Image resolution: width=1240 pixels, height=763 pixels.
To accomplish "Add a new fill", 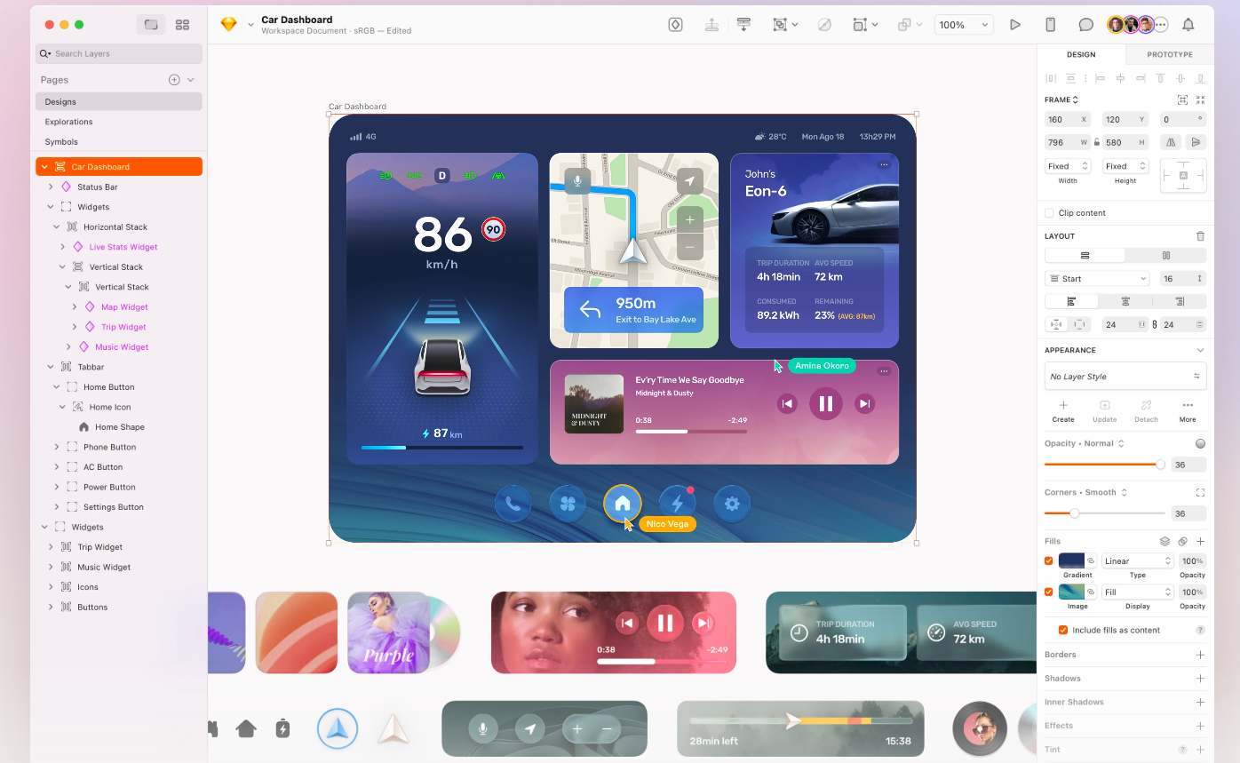I will pos(1200,541).
